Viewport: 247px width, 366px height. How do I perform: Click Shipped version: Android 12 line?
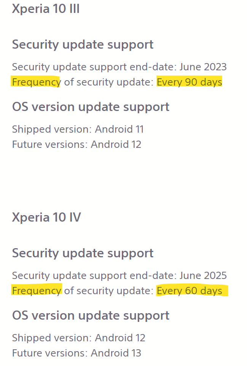click(x=78, y=338)
